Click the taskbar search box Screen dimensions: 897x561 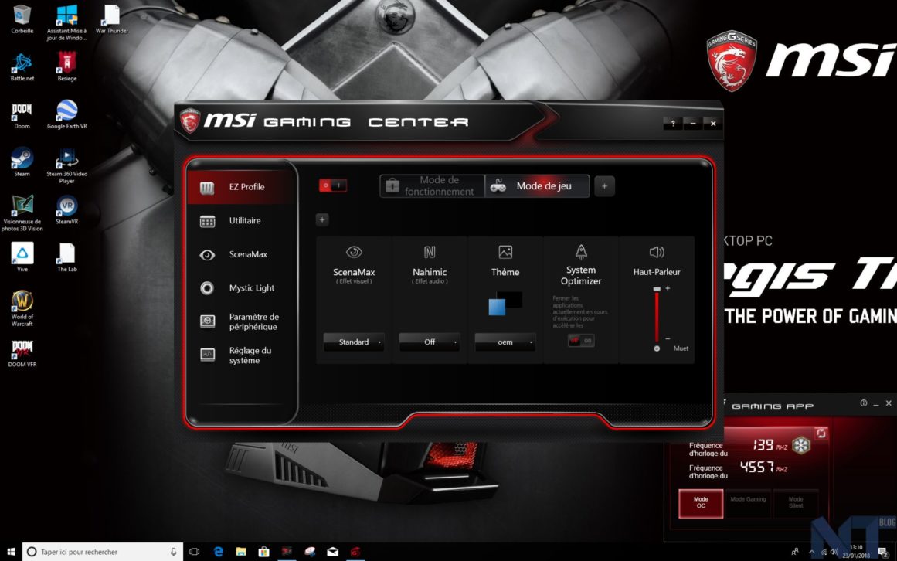point(103,551)
